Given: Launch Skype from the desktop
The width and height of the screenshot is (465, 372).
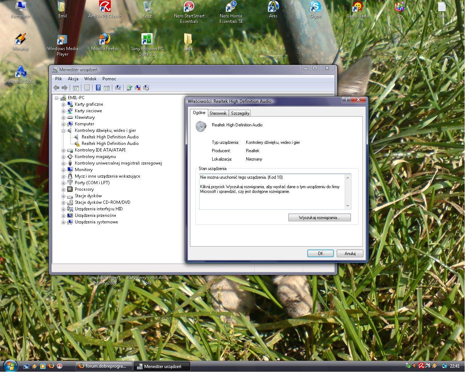Looking at the screenshot, I should coord(315,10).
